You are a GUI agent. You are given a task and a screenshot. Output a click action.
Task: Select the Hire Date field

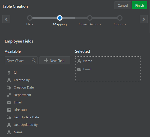tap(20, 110)
